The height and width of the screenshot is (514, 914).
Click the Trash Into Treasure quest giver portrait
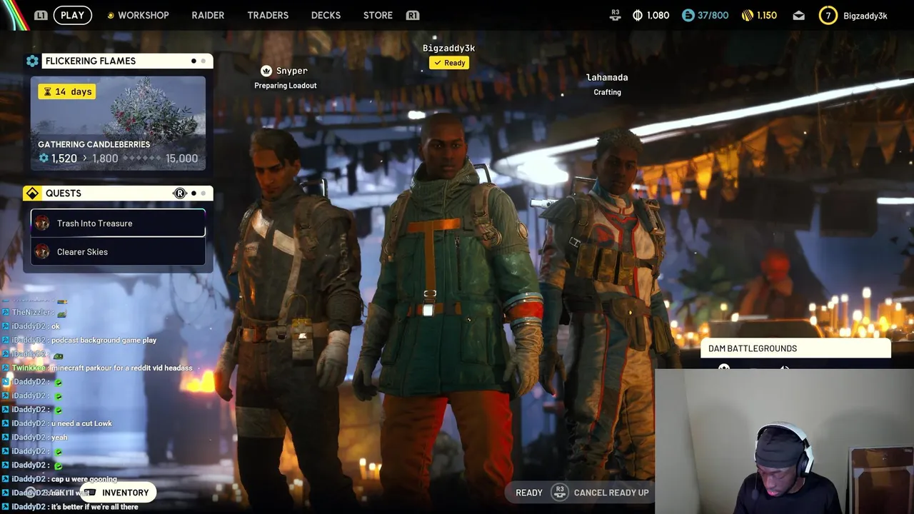point(42,223)
